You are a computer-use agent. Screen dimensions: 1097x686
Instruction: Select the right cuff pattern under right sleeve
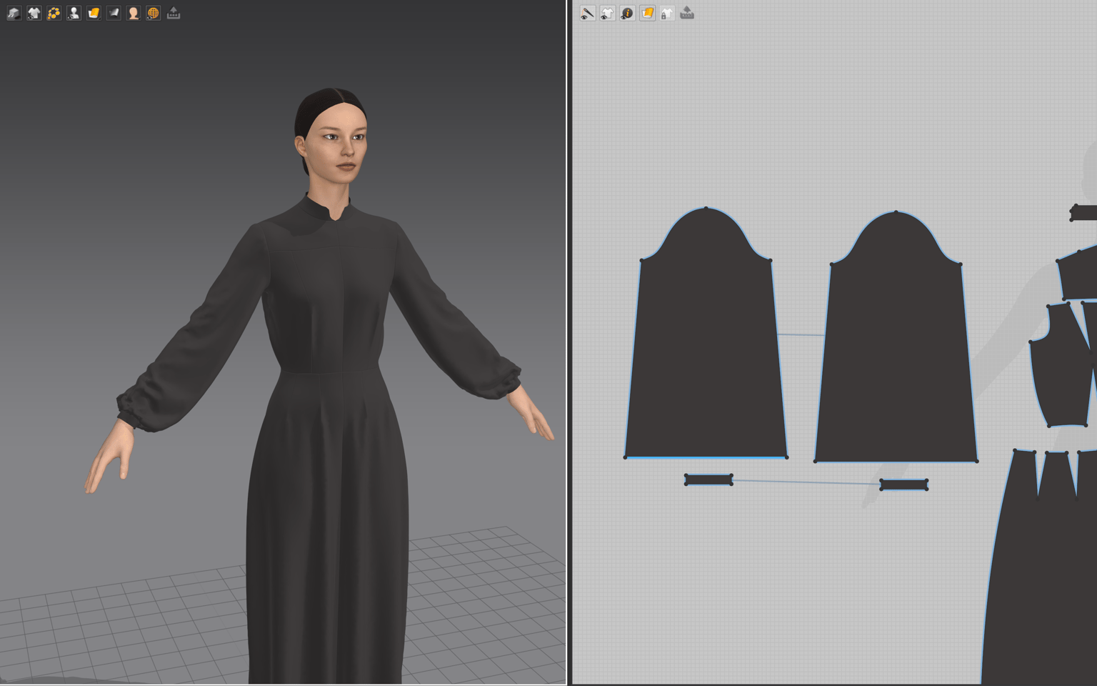click(903, 484)
